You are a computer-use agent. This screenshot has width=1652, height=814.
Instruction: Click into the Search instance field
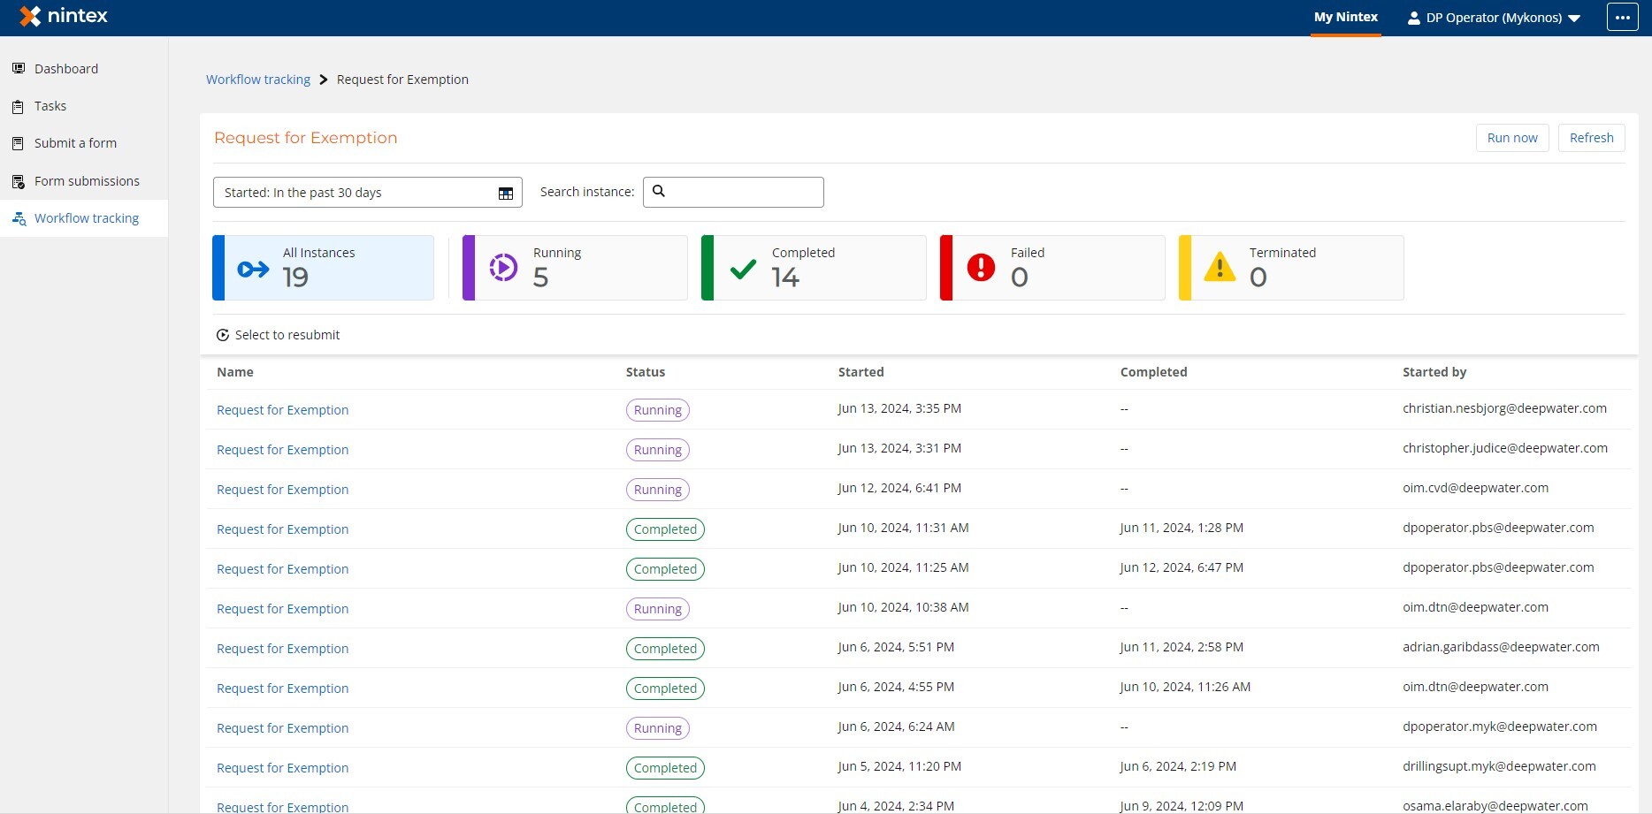(743, 192)
